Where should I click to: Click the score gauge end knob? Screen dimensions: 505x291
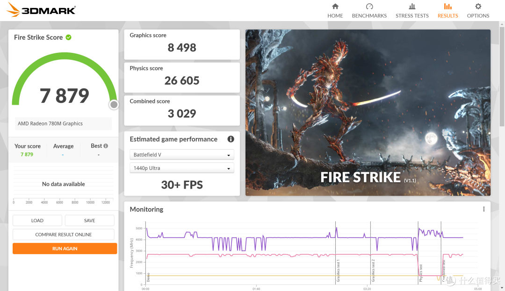pyautogui.click(x=114, y=105)
